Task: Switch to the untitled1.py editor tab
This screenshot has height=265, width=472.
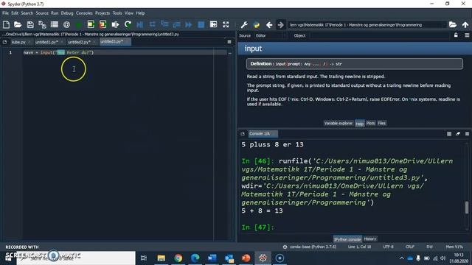Action: point(49,42)
